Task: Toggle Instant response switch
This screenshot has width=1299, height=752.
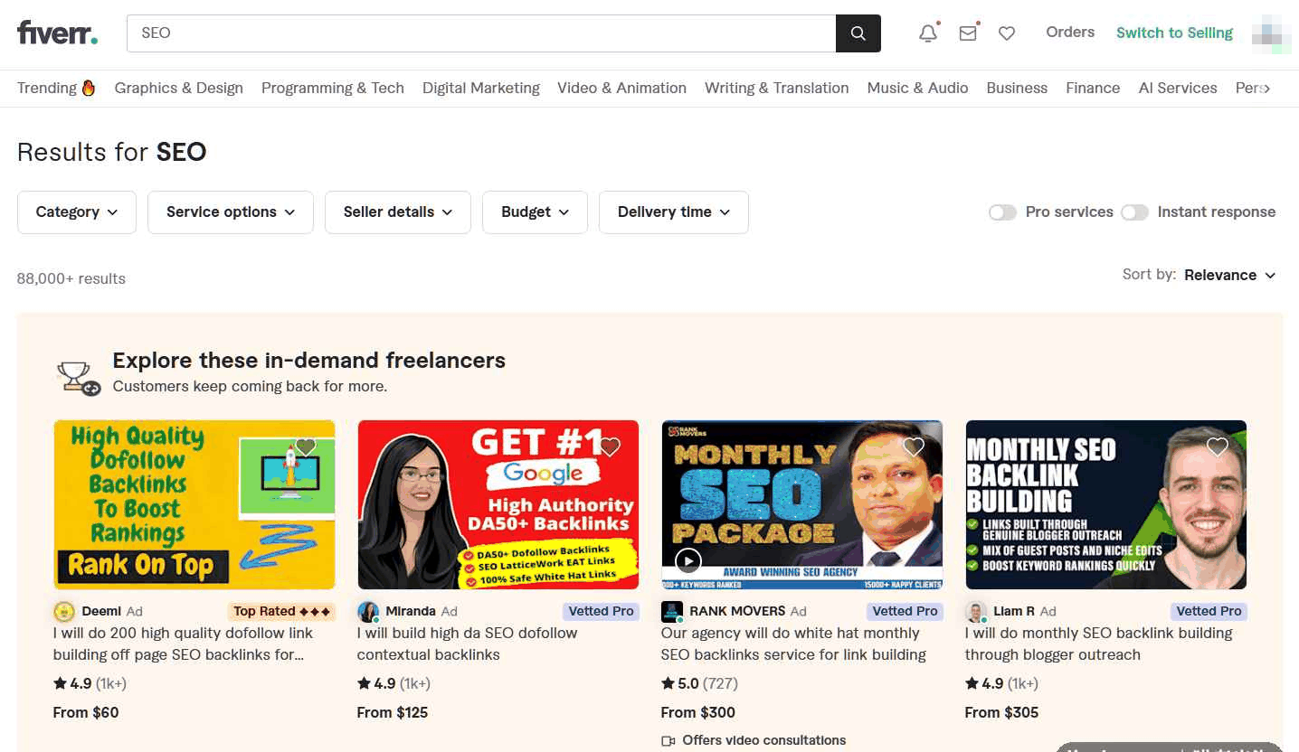Action: (1134, 212)
